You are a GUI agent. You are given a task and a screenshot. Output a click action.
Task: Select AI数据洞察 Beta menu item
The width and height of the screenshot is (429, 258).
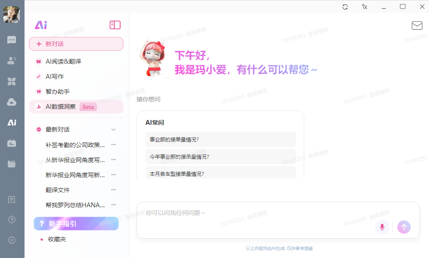coord(76,107)
